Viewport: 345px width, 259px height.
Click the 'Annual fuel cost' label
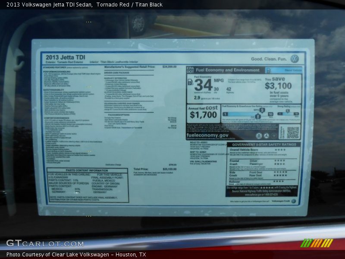(203, 108)
